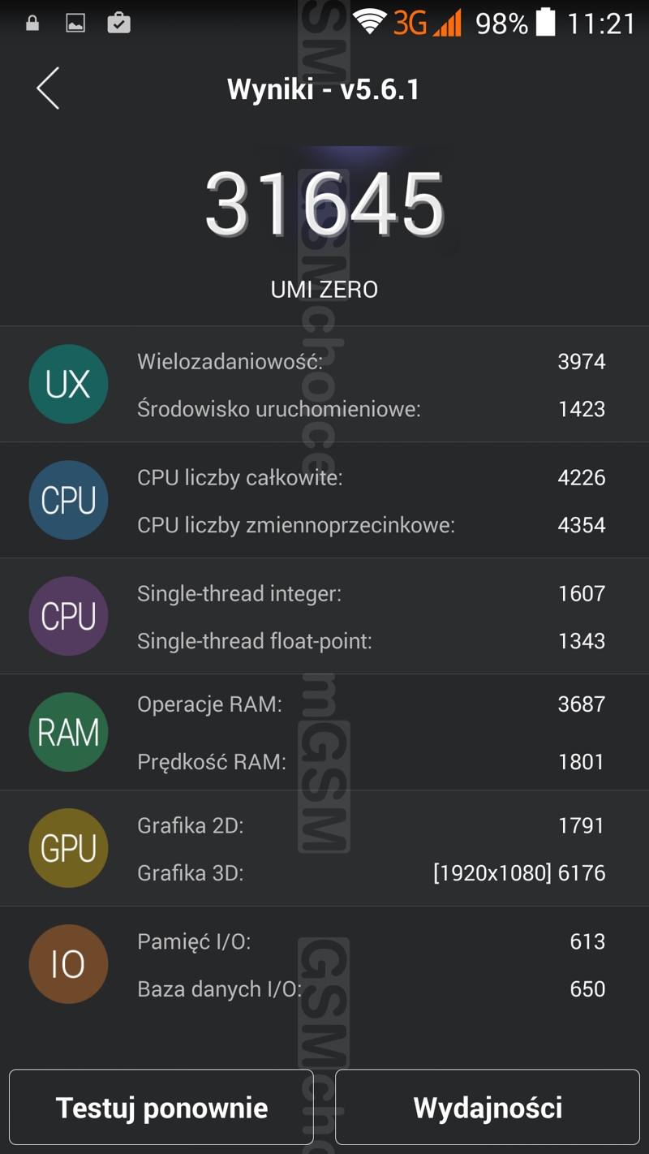Screen dimensions: 649x1154
Task: Tap the blue CPU category icon
Action: (68, 500)
